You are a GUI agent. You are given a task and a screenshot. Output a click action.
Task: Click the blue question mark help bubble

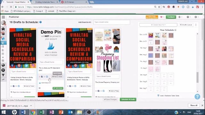[197, 96]
